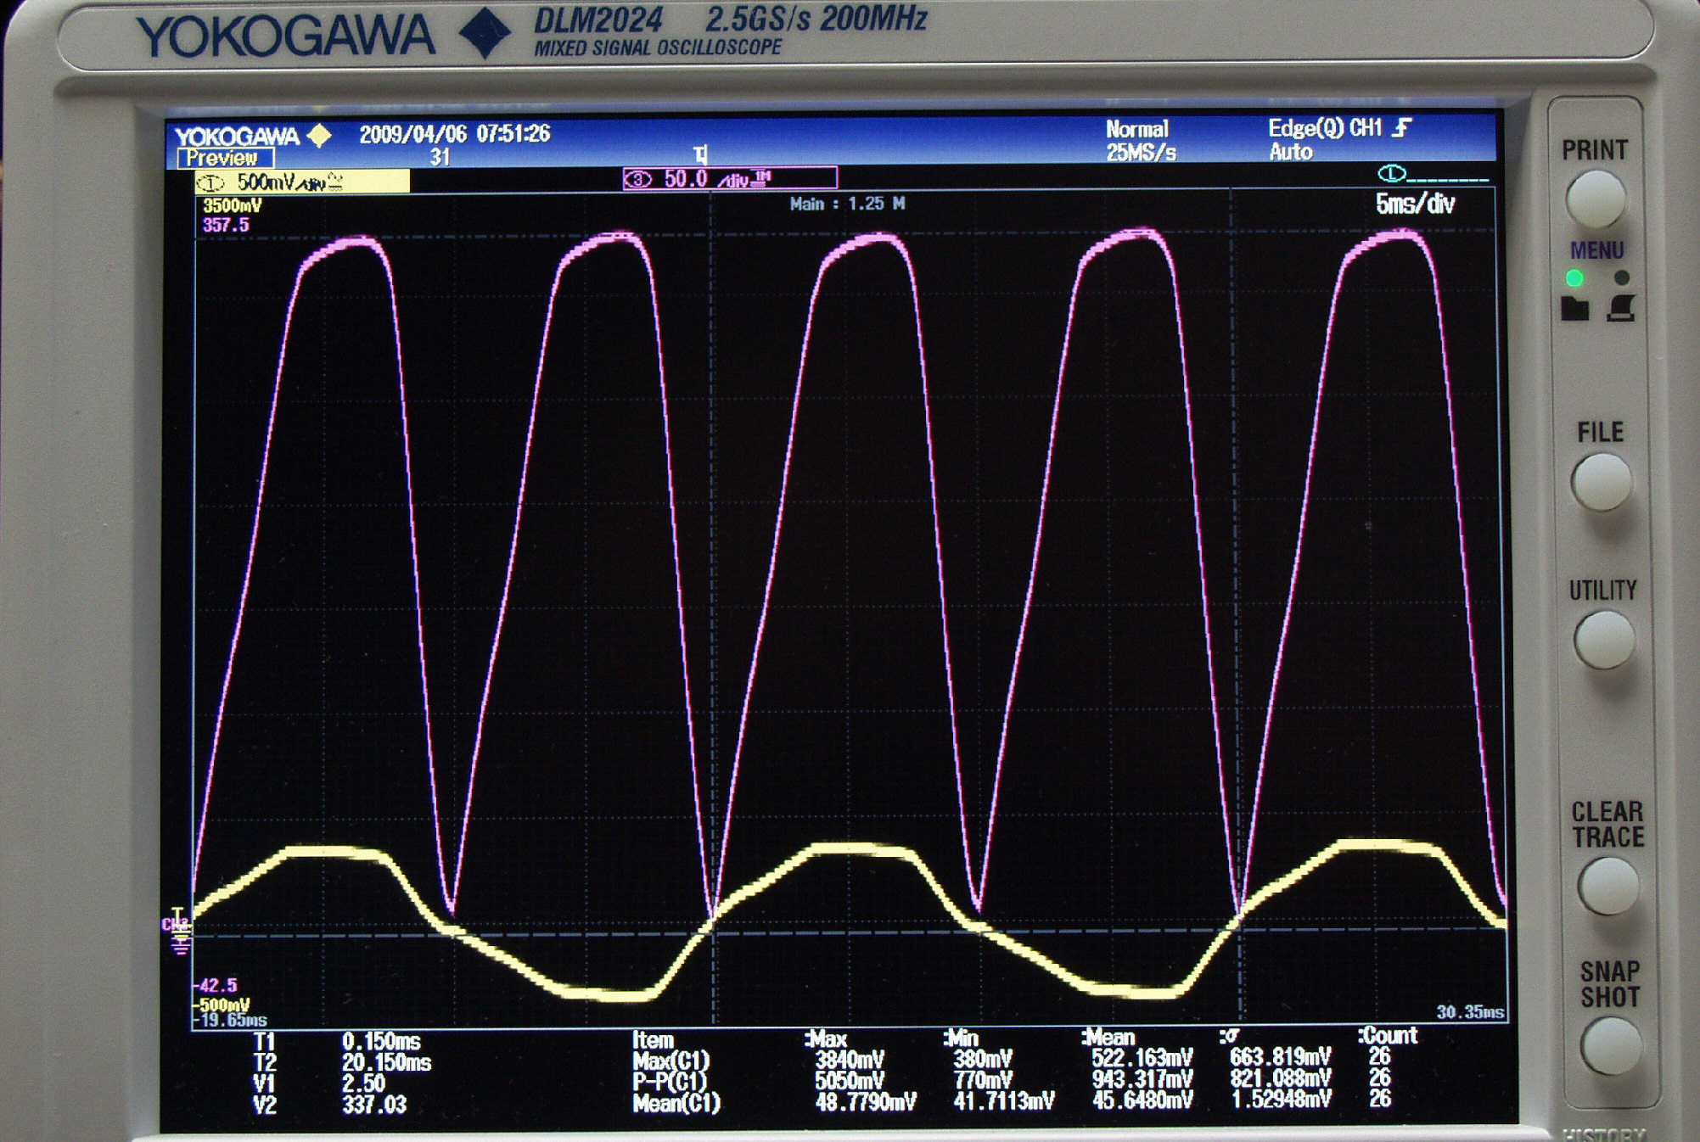Click the printer icon under MENU
The width and height of the screenshot is (1700, 1142).
click(x=1621, y=309)
